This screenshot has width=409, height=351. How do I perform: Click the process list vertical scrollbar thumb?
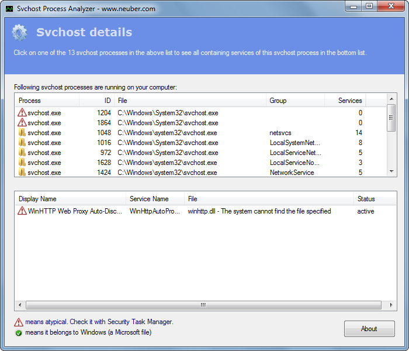click(x=391, y=118)
